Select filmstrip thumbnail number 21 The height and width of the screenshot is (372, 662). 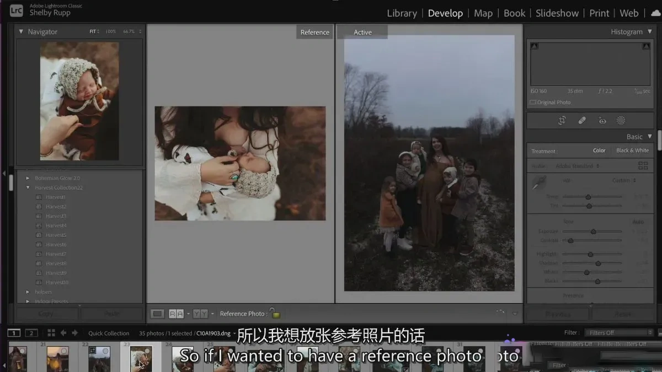point(57,358)
